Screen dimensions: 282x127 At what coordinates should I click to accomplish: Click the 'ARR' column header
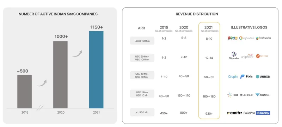click(141, 28)
